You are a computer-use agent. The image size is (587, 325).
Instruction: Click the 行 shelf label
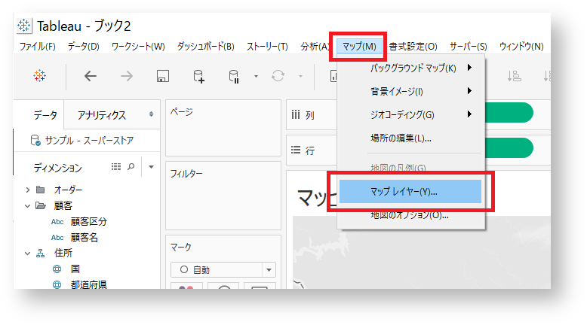tap(309, 150)
